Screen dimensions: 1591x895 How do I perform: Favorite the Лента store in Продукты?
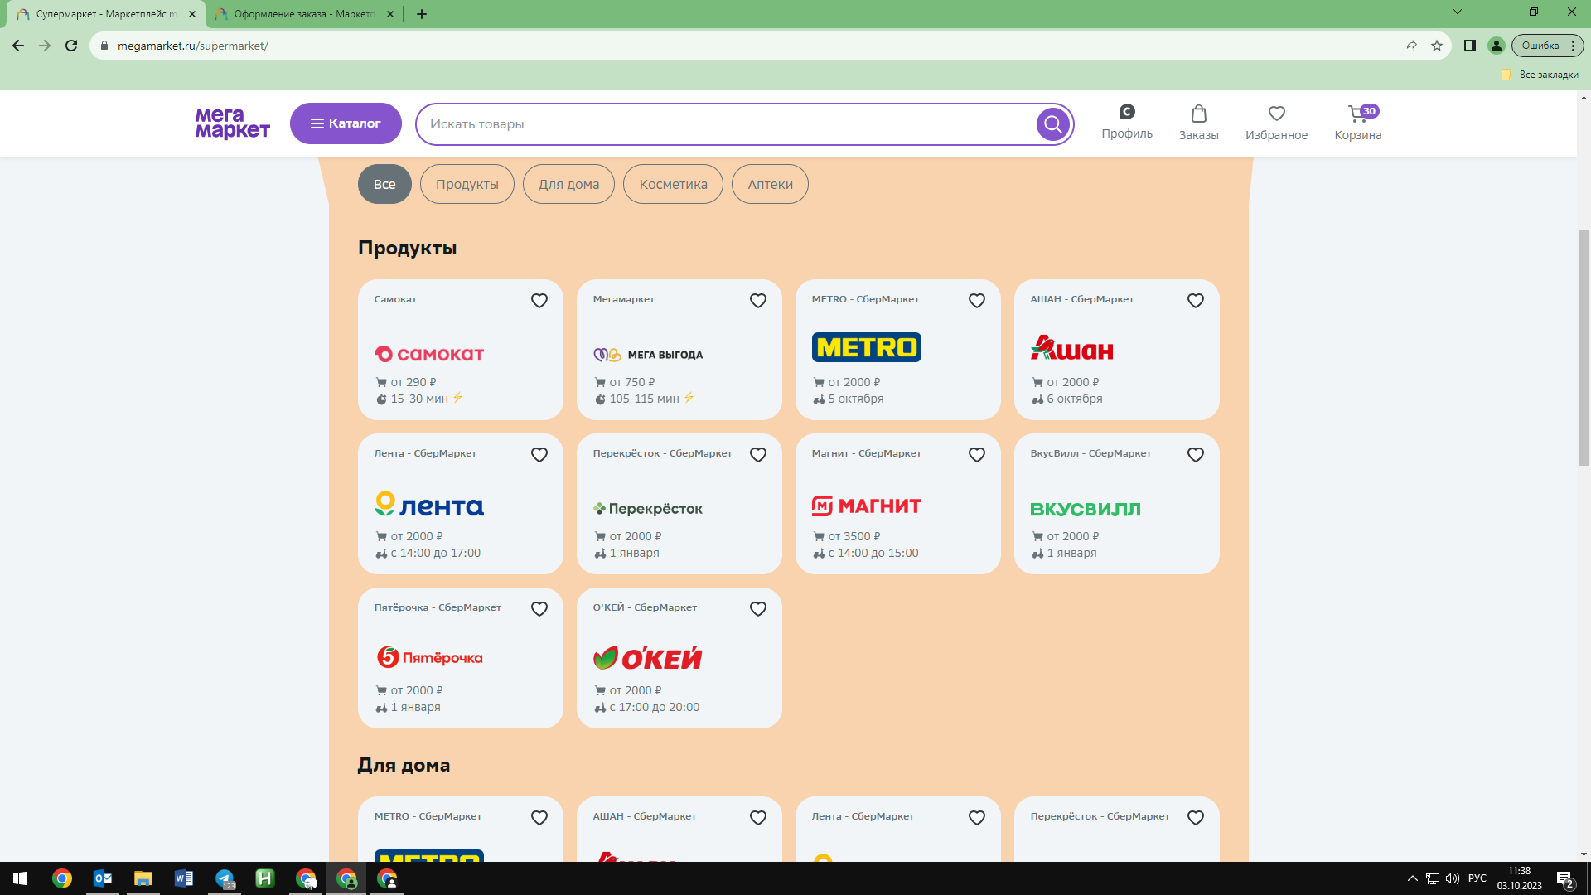(x=539, y=455)
